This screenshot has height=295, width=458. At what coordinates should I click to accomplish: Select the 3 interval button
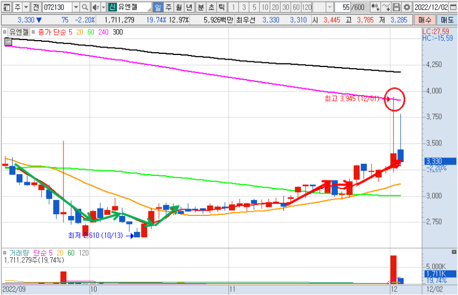pyautogui.click(x=244, y=7)
